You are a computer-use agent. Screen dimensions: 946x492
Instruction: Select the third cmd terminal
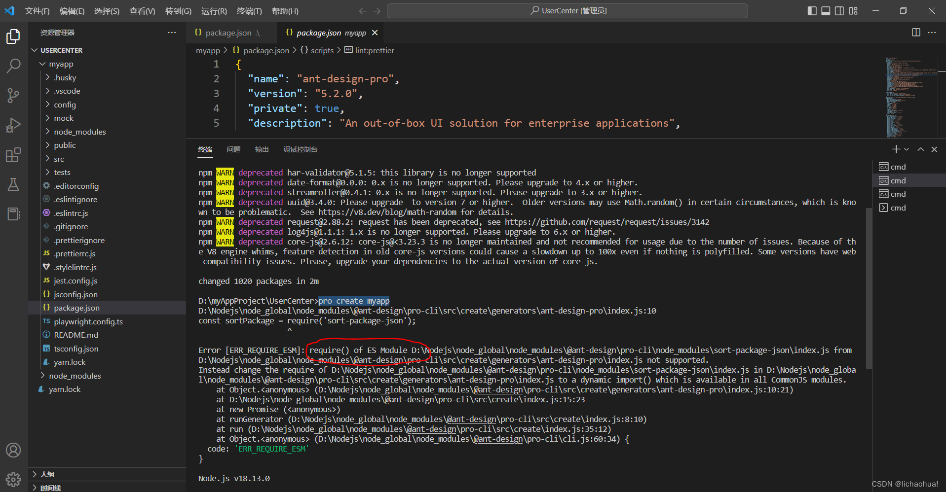point(909,194)
